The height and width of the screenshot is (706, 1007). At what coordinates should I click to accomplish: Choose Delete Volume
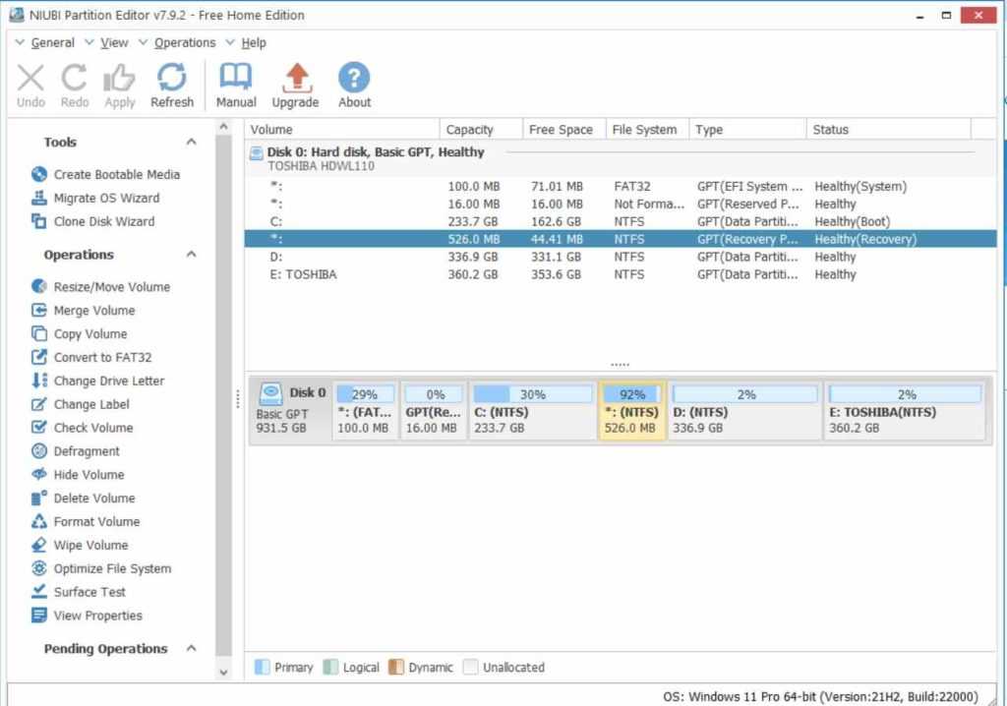pyautogui.click(x=83, y=498)
